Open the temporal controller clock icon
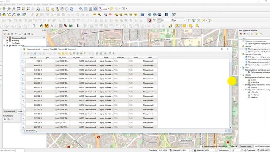270x152 pixels. [67, 8]
